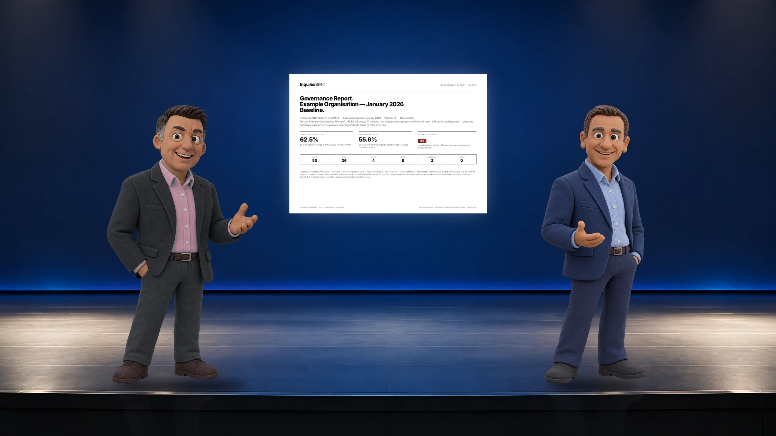Click the RED overall position badge
Viewport: 776px width, 436px height.
coord(422,141)
